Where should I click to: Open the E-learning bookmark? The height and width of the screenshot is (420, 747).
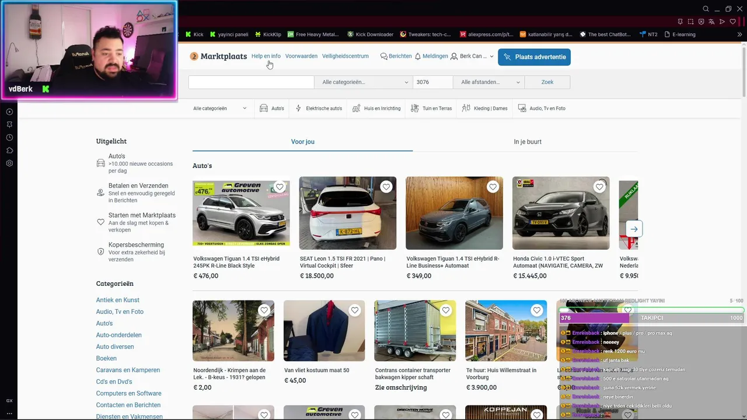(680, 34)
